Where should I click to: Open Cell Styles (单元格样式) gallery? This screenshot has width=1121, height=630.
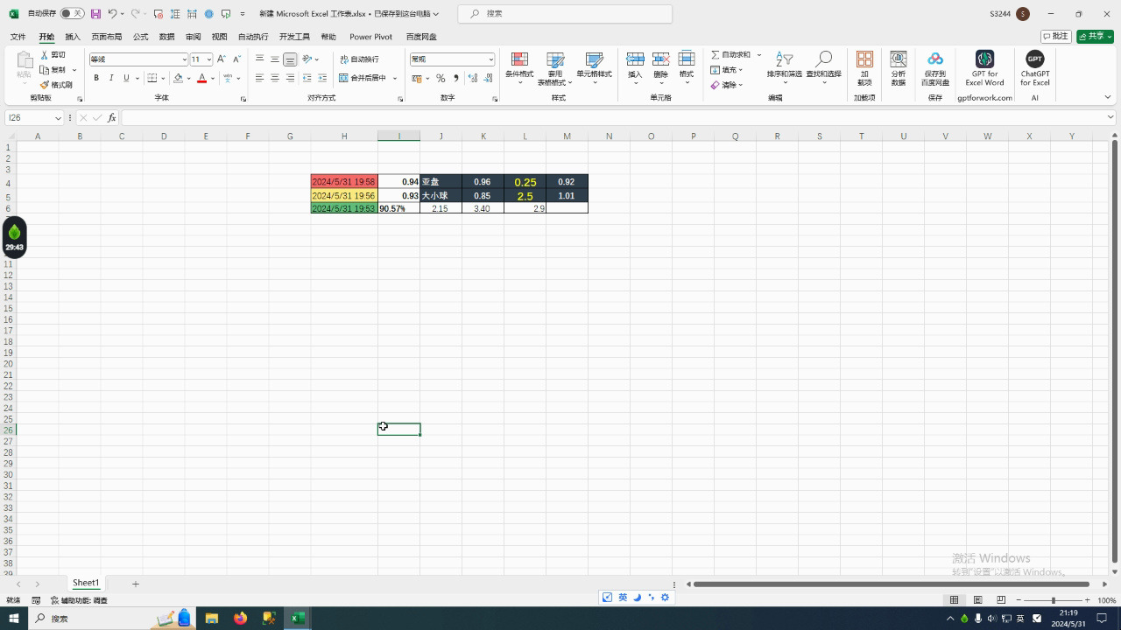594,67
